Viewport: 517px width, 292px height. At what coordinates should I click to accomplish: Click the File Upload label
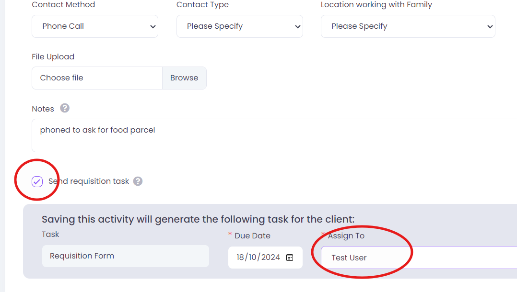coord(53,56)
